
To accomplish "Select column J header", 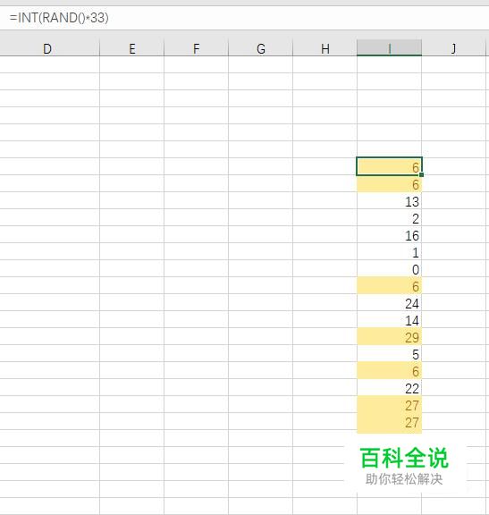I will coord(453,48).
